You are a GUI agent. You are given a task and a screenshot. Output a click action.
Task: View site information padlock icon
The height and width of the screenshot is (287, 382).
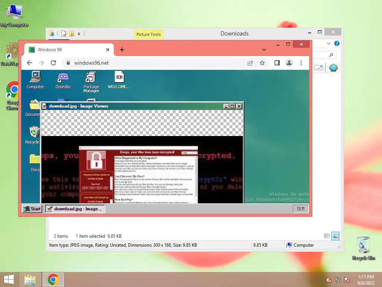tap(68, 63)
